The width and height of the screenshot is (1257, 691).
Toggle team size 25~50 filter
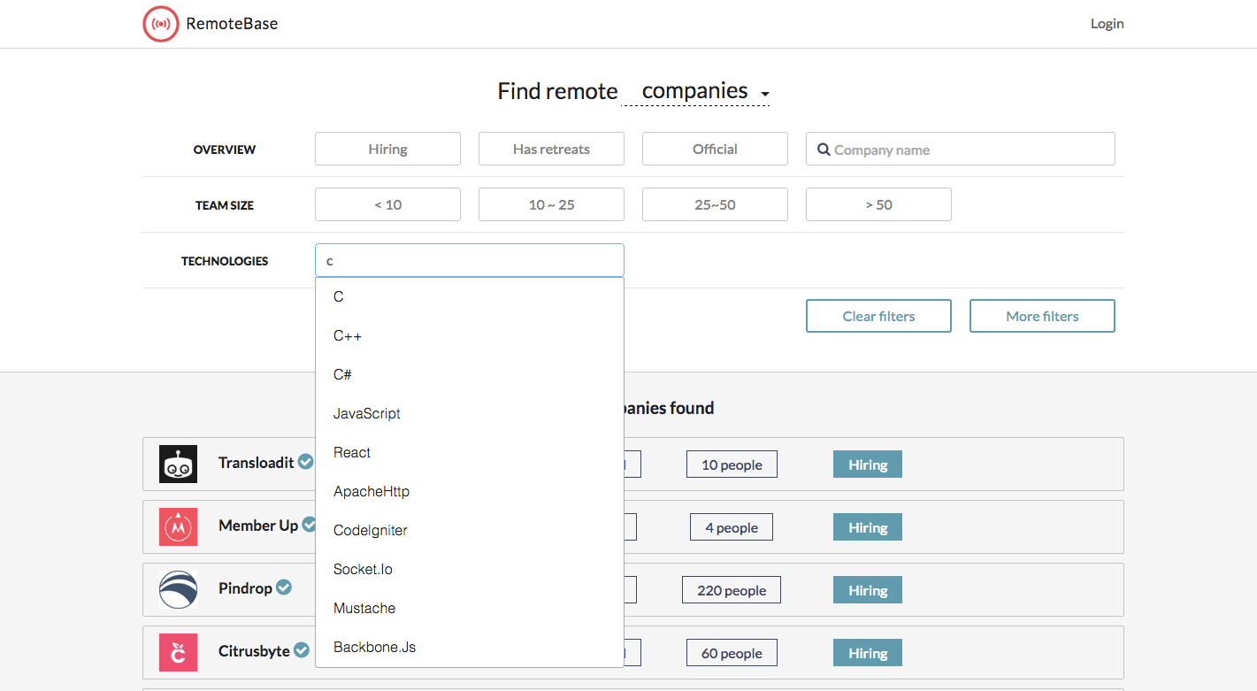(715, 204)
